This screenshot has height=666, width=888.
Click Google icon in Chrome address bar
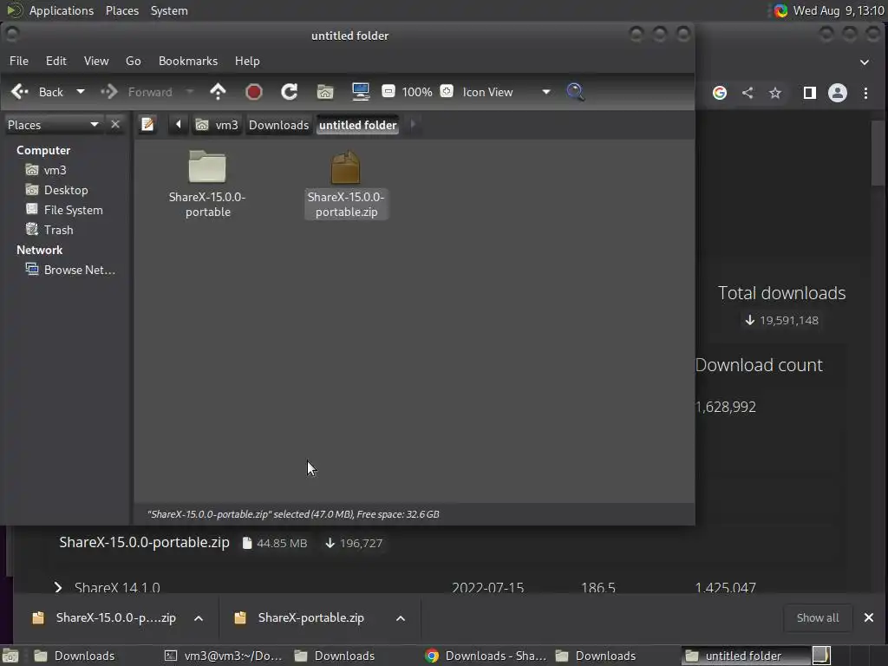[720, 93]
